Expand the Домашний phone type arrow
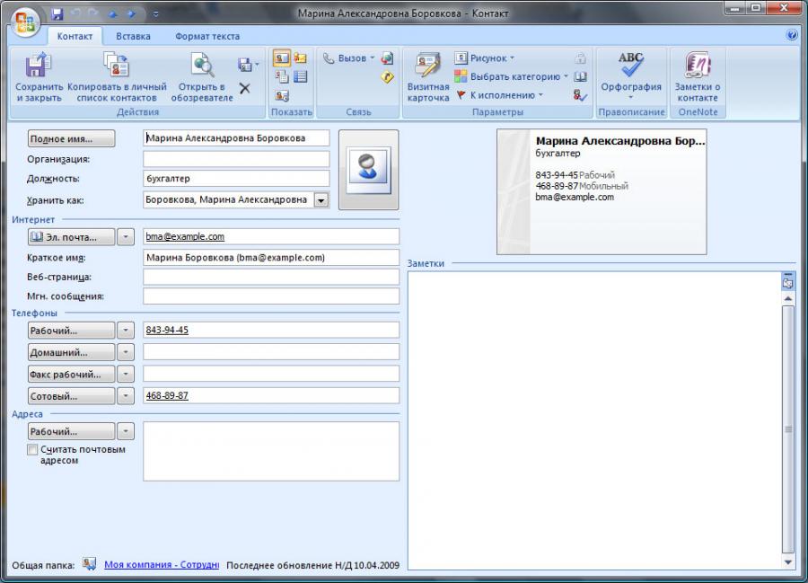 coord(126,352)
